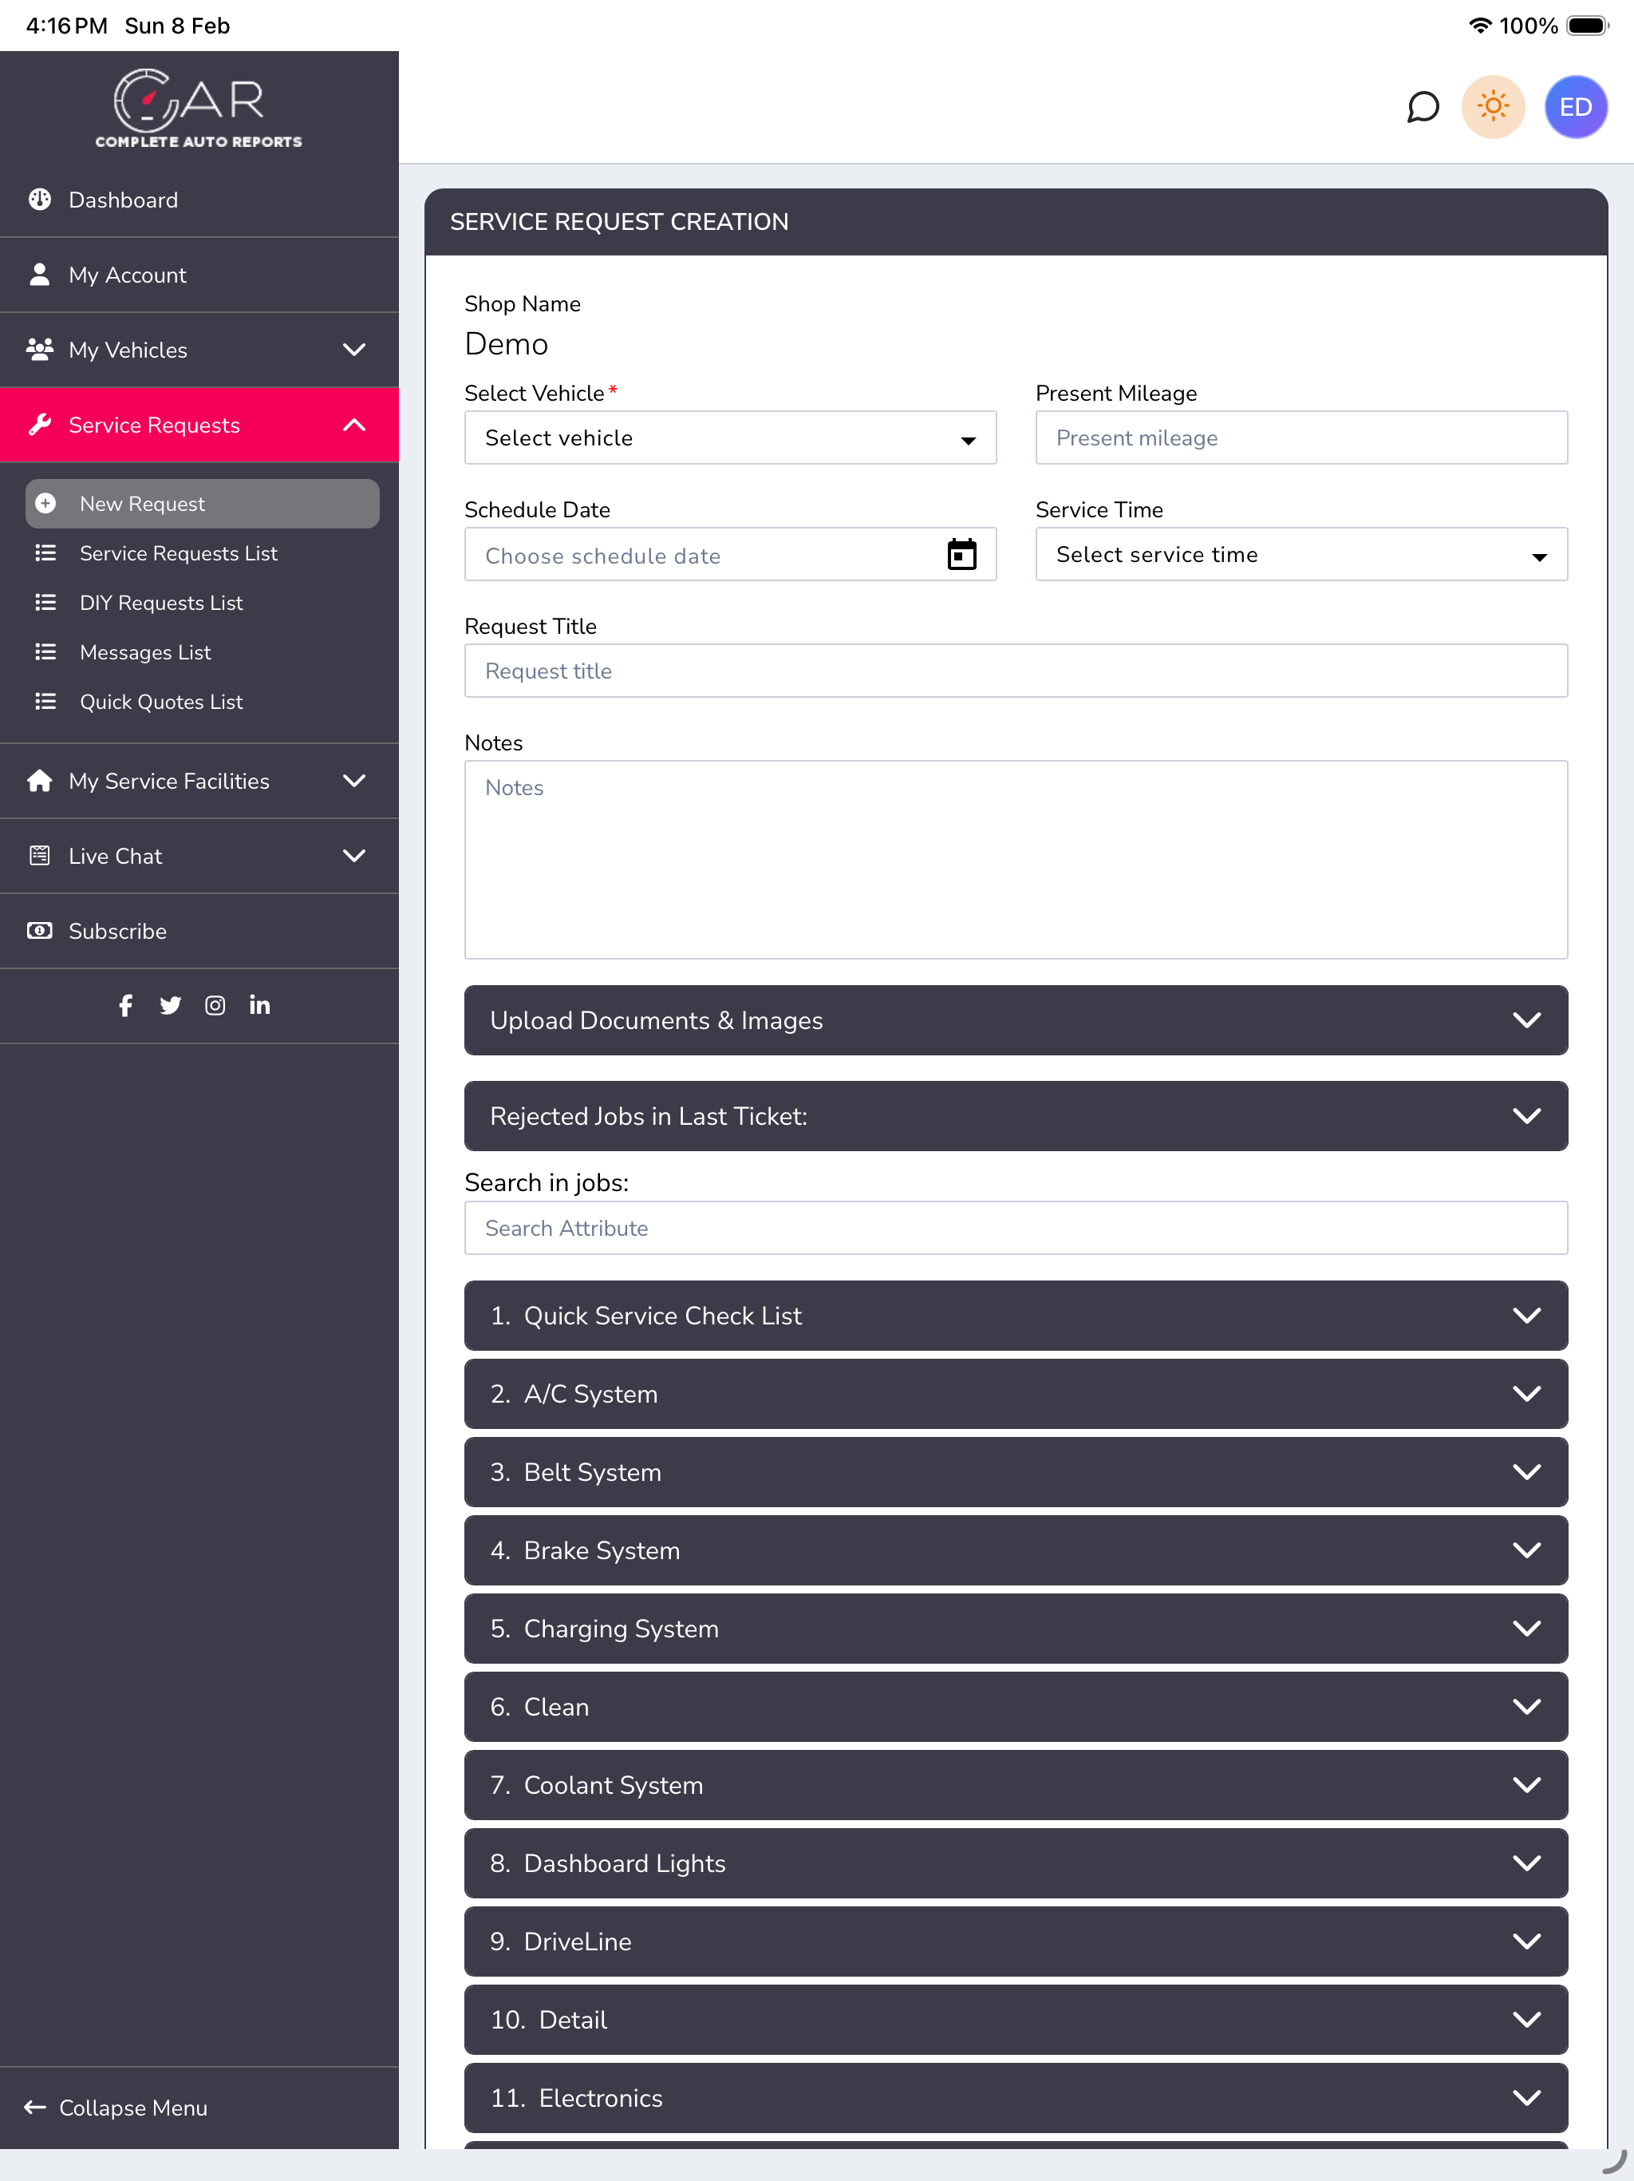Click the Dashboard gauge icon
The width and height of the screenshot is (1634, 2181).
(x=39, y=199)
